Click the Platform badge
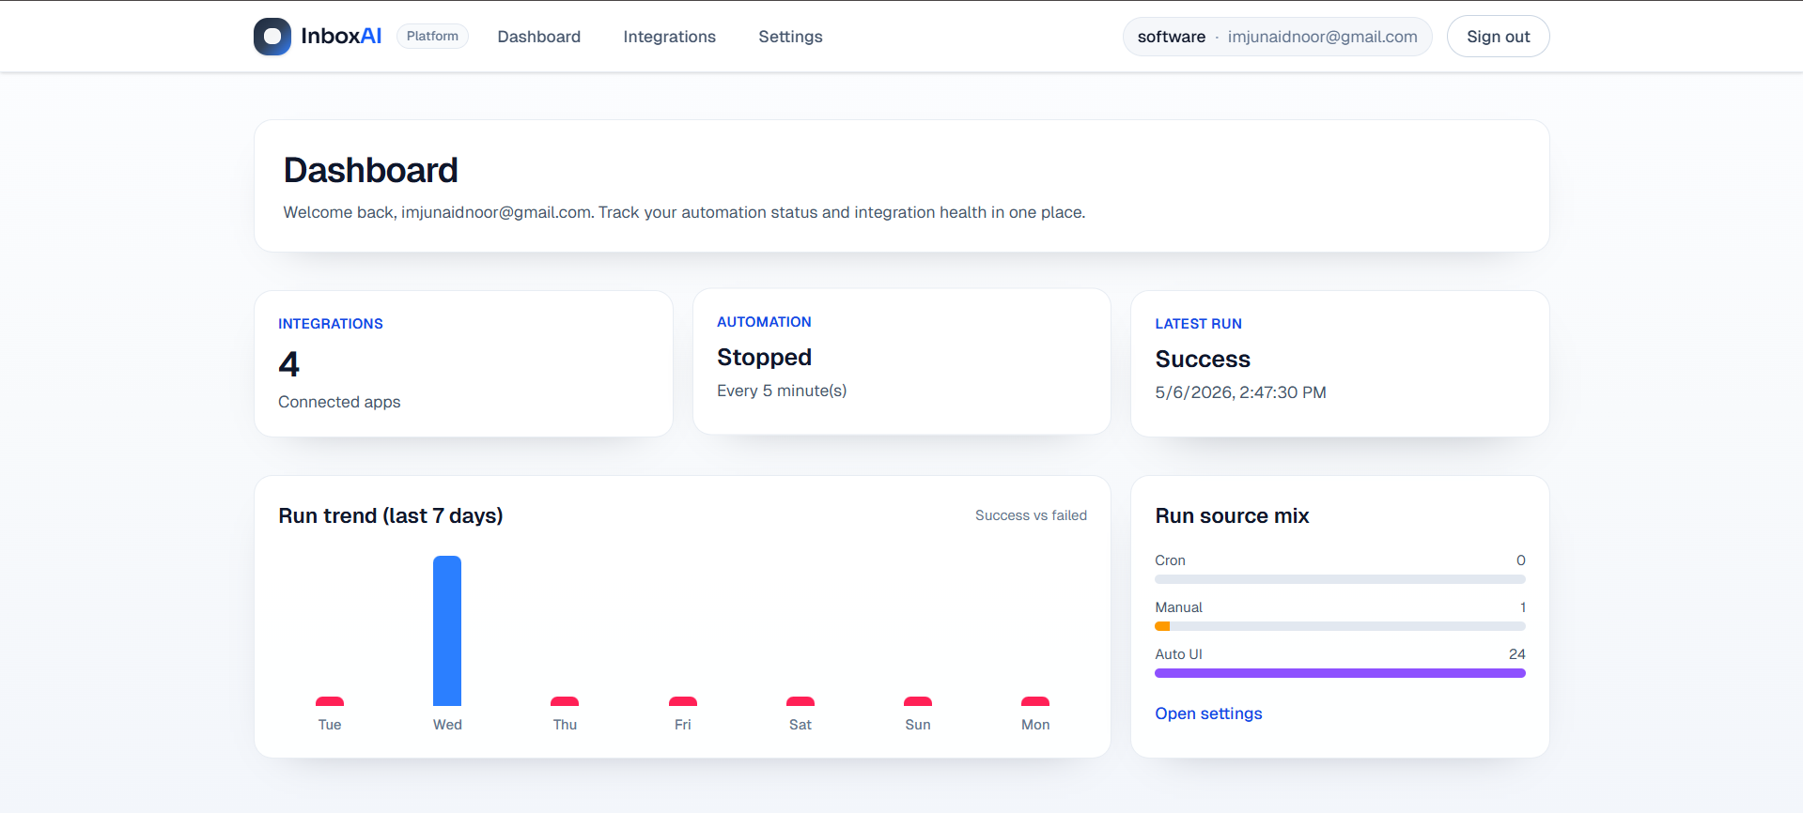Screen dimensions: 1803x813 [432, 37]
